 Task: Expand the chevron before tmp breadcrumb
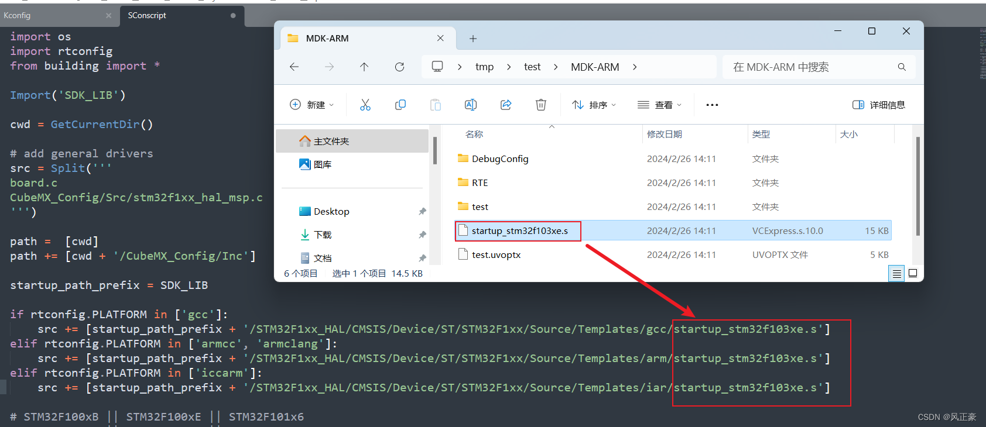[460, 67]
